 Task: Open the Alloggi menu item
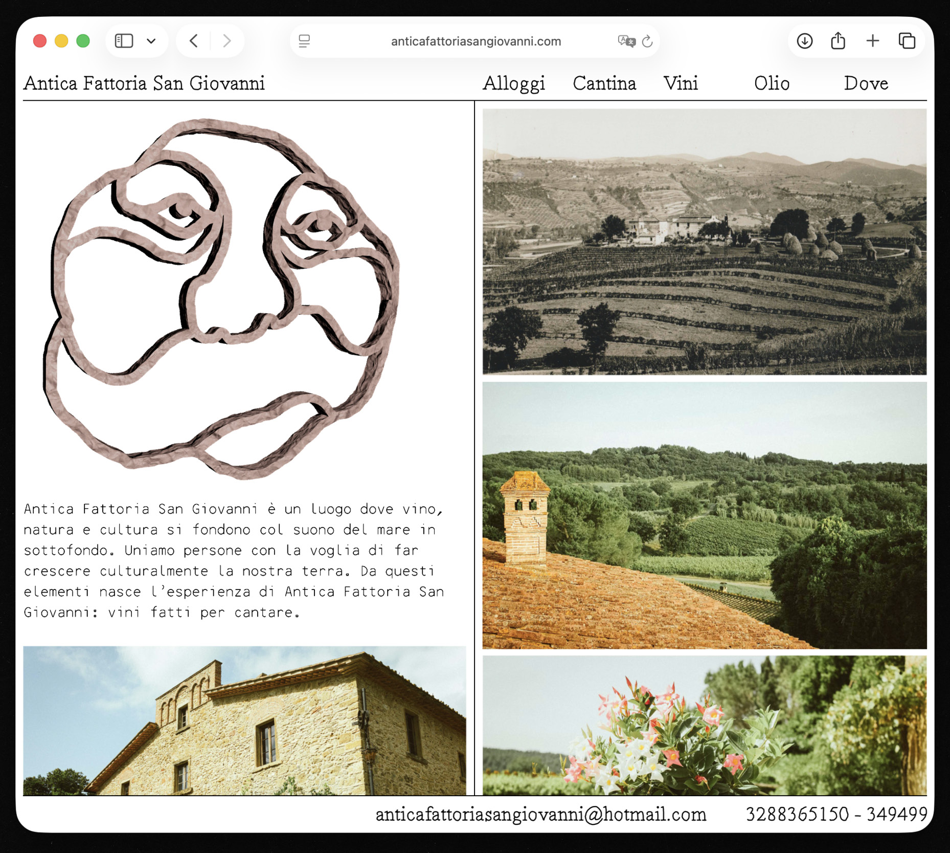click(x=513, y=83)
